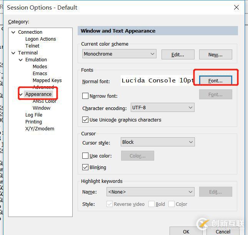Toggle the Bold style checkbox
Viewport: 248px width, 235px height.
click(x=151, y=204)
